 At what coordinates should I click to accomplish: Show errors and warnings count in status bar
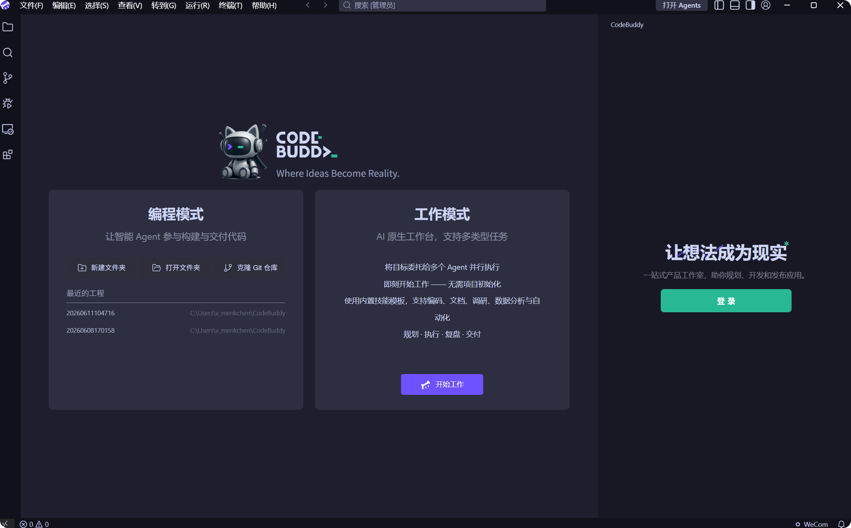tap(34, 524)
